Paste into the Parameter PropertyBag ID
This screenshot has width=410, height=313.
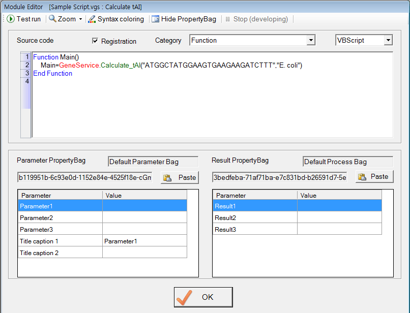point(180,177)
